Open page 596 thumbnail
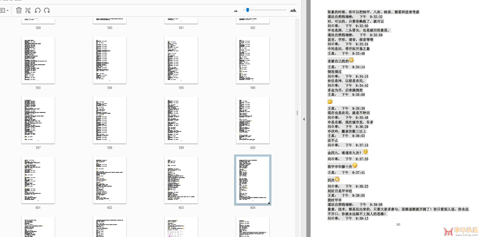479x237 pixels. (252, 60)
